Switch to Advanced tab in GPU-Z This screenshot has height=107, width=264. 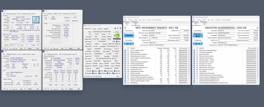point(100,29)
